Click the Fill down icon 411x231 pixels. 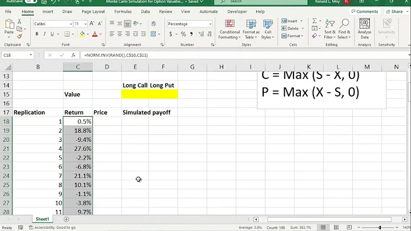315,29
